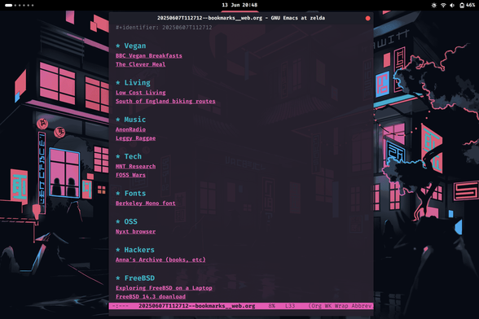The image size is (479, 319).
Task: Follow Exploring FreeBSD on a Laptop link
Action: click(x=164, y=288)
